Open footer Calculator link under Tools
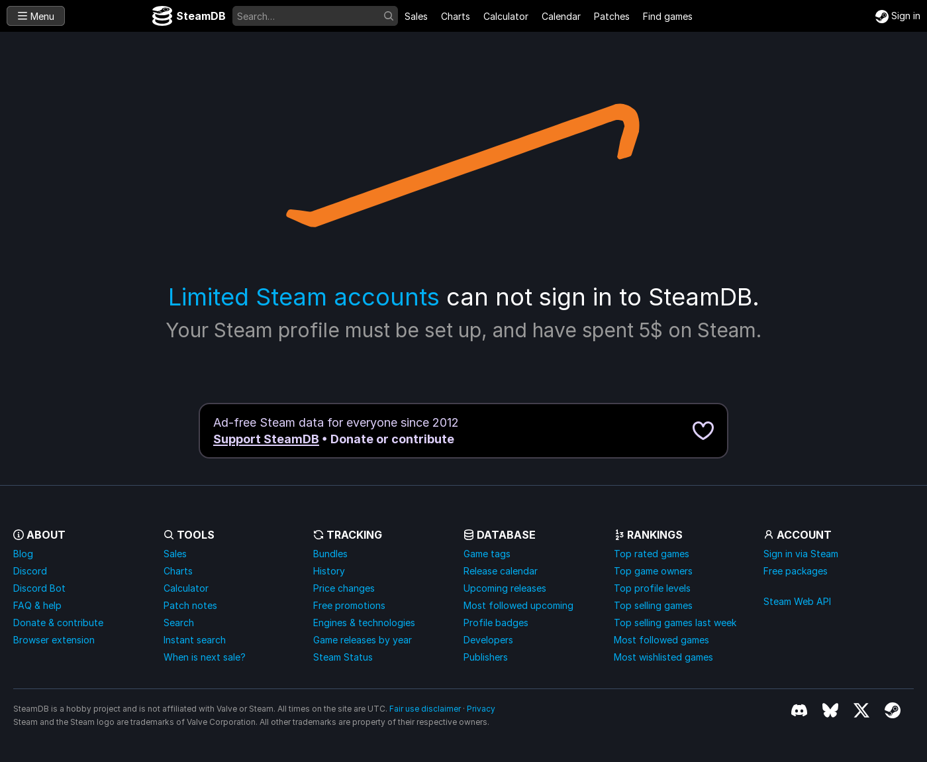Viewport: 927px width, 762px height. tap(186, 588)
